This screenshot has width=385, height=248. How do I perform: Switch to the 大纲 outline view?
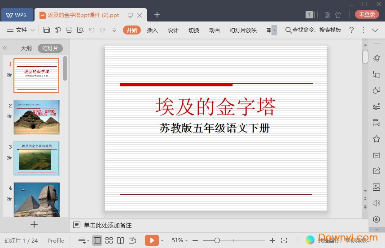(26, 48)
